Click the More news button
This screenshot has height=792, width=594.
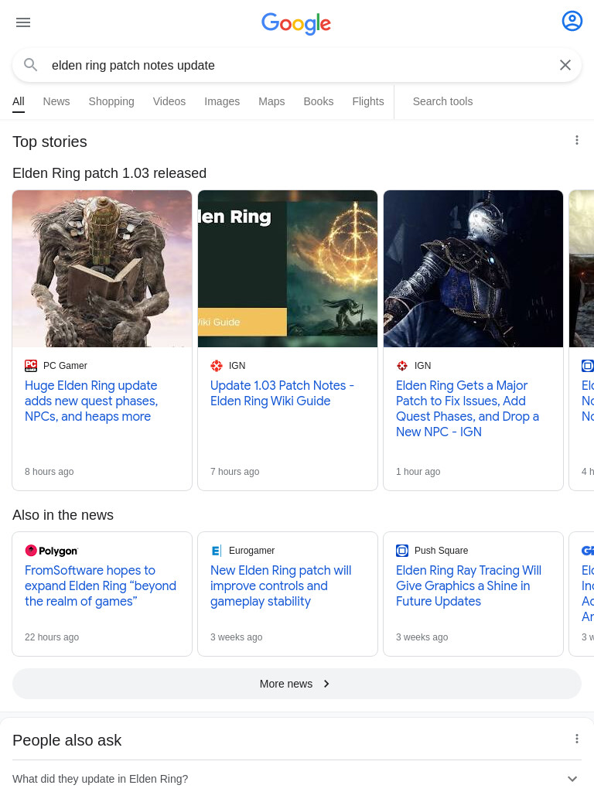point(296,684)
